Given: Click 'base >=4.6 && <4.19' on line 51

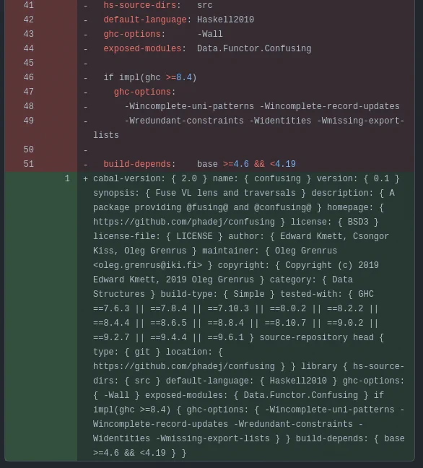Looking at the screenshot, I should tap(246, 164).
